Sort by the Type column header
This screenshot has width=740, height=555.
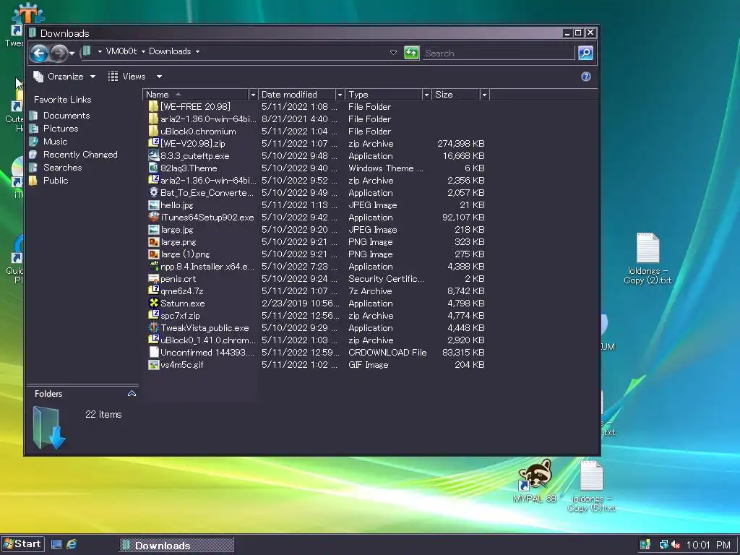[x=384, y=95]
